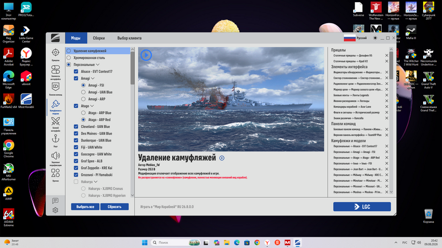Switch to the Моды tab
Screen dimensions: 442x248
[x=75, y=38]
